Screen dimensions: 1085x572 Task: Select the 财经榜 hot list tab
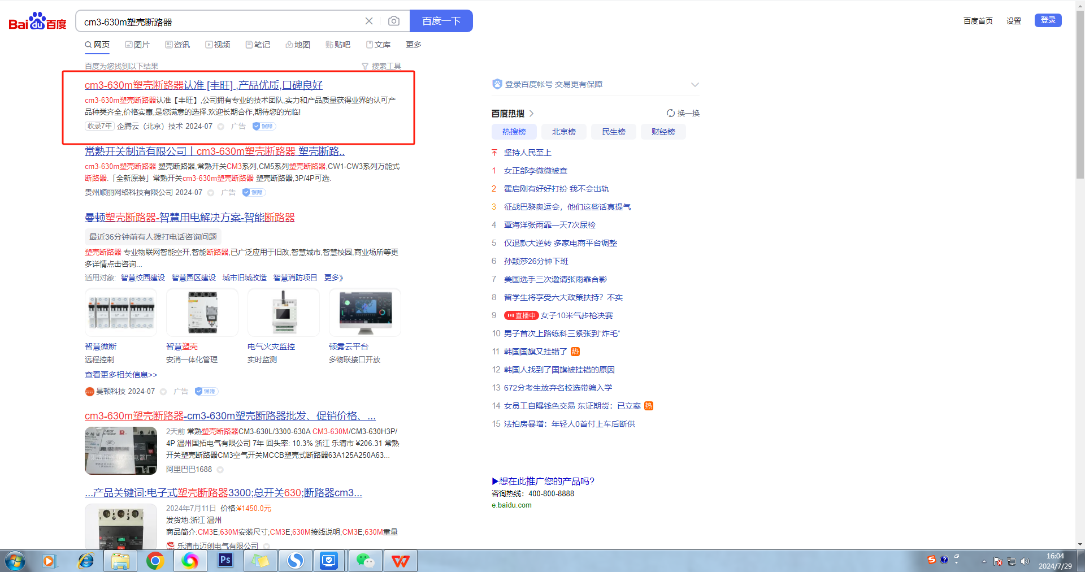663,132
